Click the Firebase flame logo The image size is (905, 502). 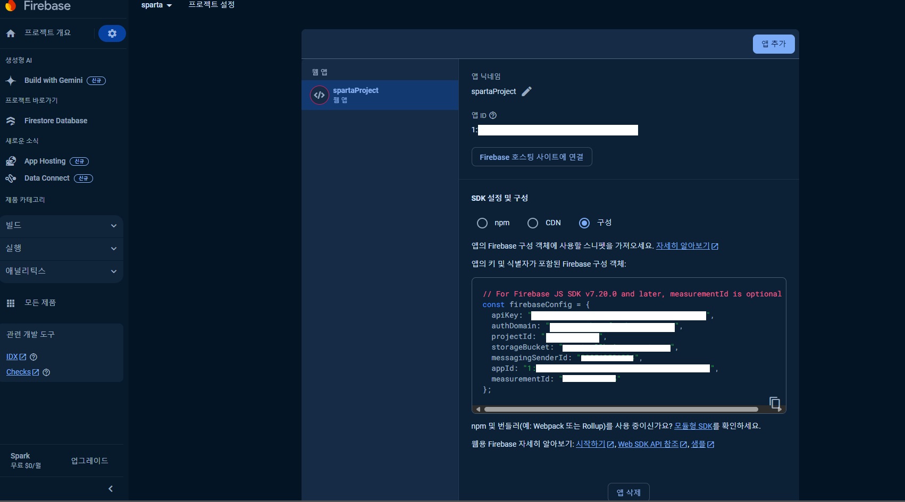click(x=11, y=5)
